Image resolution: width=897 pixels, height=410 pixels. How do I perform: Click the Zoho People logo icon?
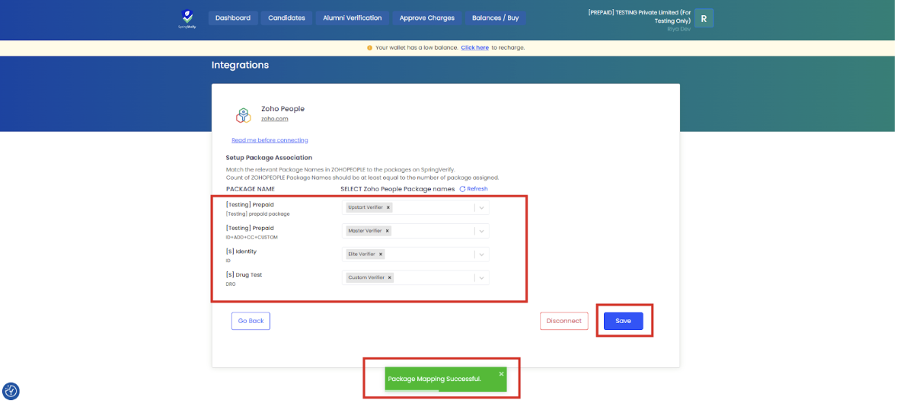(243, 115)
